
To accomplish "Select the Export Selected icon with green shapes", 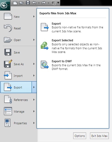I will click(45, 46).
